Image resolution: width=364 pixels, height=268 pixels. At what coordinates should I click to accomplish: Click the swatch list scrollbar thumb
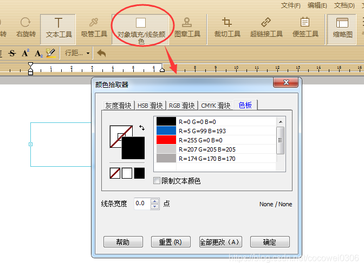[280, 140]
